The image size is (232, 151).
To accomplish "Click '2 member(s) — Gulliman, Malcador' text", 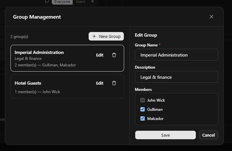I will [45, 65].
